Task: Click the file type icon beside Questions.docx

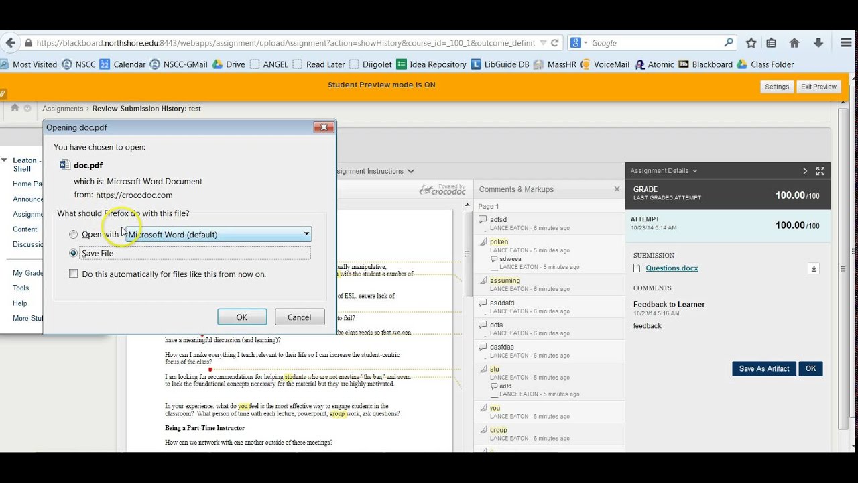Action: [638, 268]
